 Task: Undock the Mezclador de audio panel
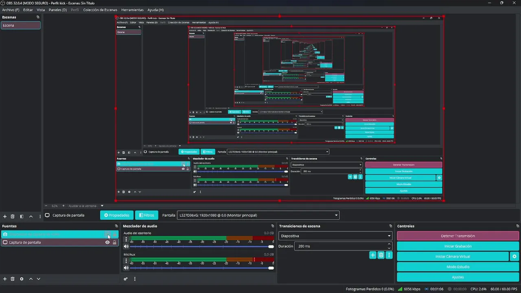pos(273,226)
